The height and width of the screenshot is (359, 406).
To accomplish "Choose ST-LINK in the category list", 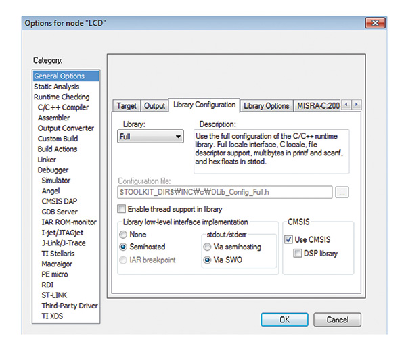I will (x=55, y=296).
